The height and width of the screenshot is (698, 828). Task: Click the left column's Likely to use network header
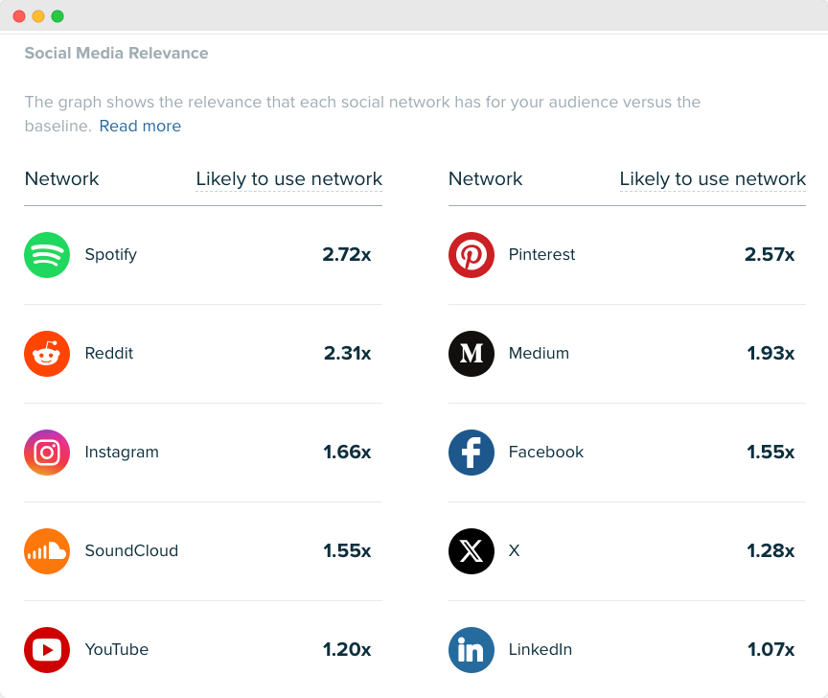pos(288,179)
